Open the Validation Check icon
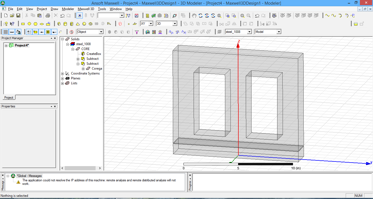 point(153,15)
